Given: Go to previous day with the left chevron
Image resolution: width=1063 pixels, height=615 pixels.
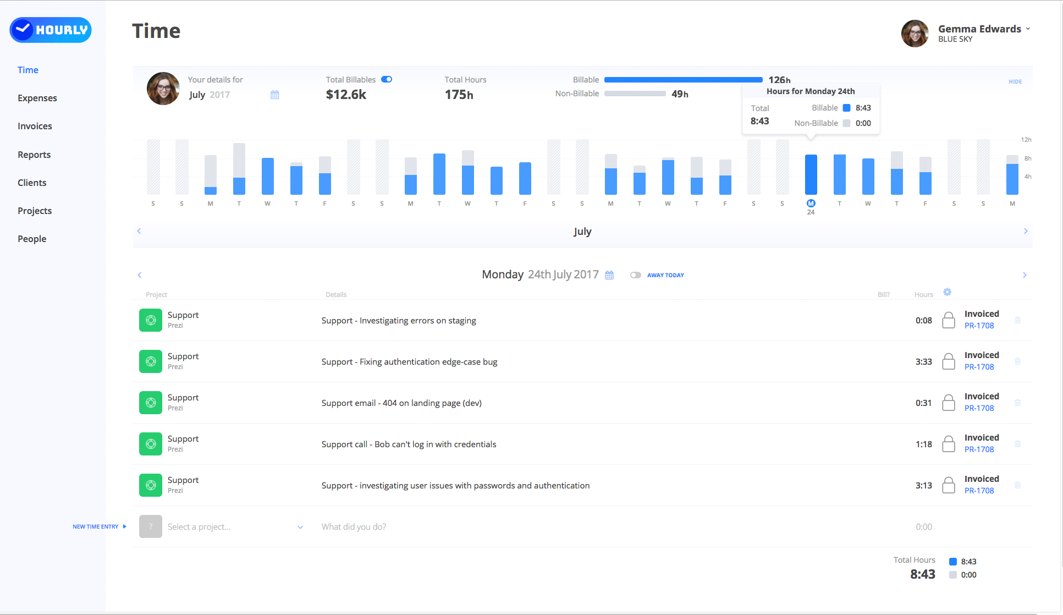Looking at the screenshot, I should click(140, 275).
